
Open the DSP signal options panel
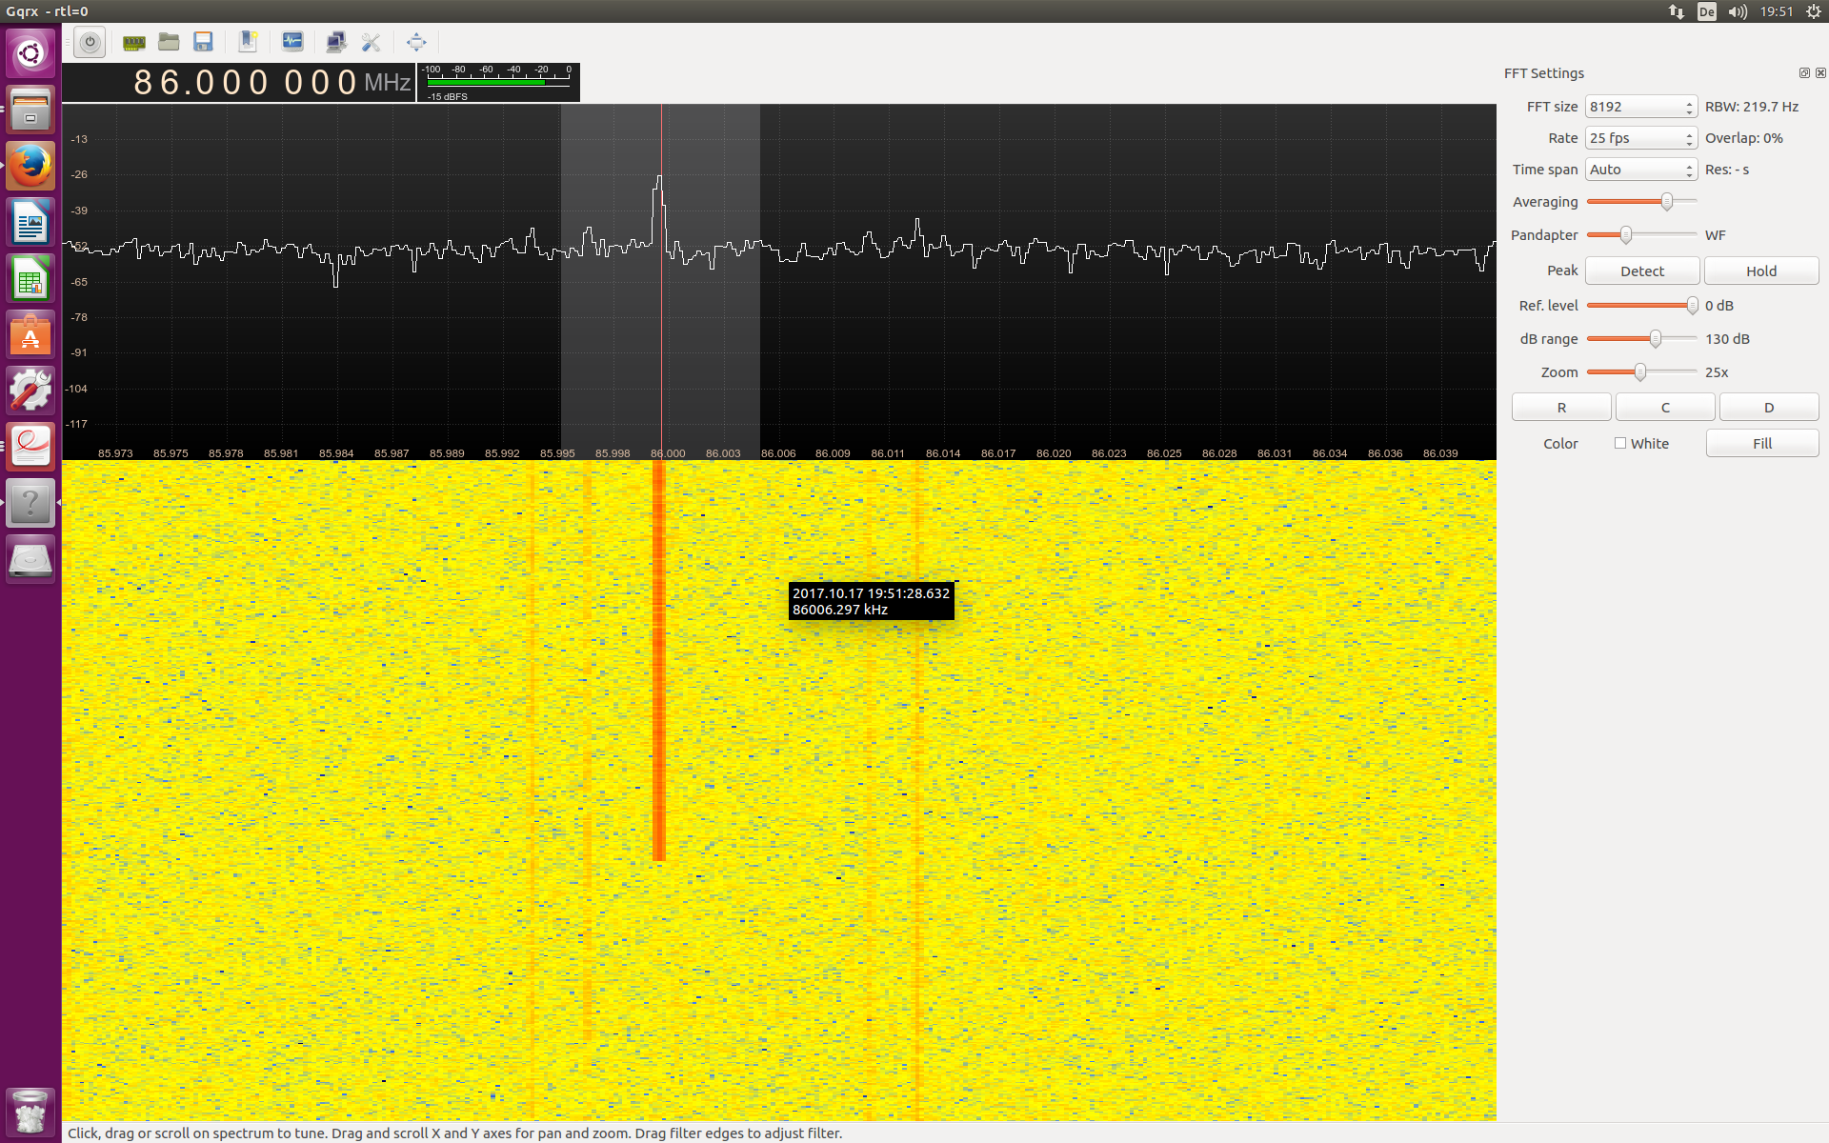(x=292, y=42)
